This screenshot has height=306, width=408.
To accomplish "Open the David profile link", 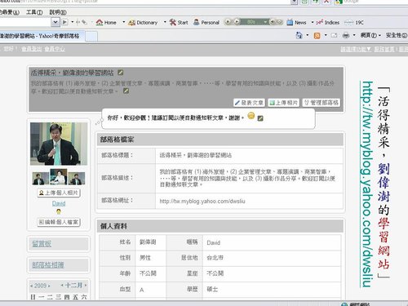I will [x=59, y=203].
